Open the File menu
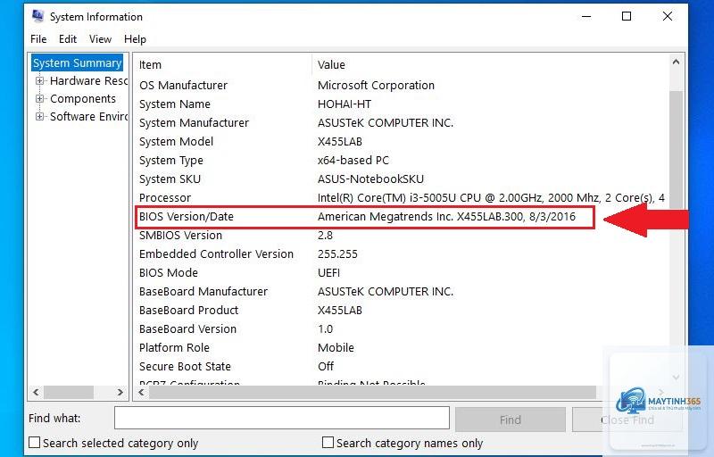 tap(38, 39)
